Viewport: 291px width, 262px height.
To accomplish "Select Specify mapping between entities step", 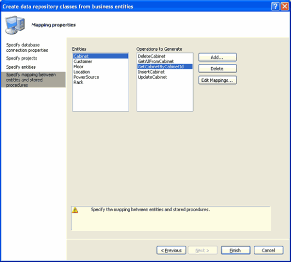I will pos(33,80).
